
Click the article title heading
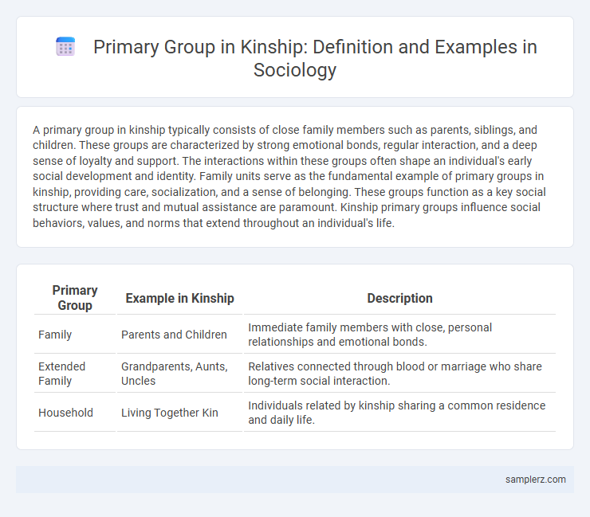(315, 58)
